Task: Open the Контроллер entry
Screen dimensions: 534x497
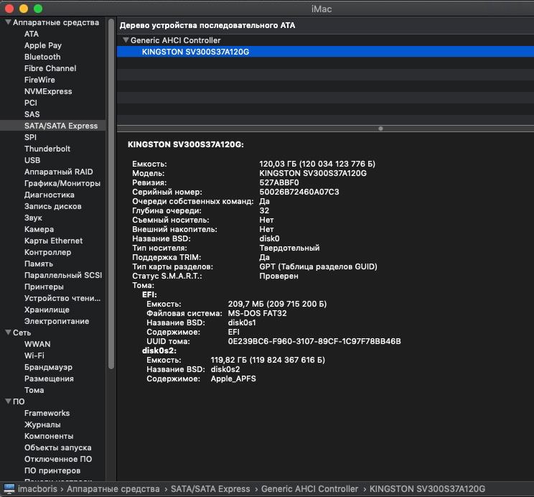Action: point(47,252)
